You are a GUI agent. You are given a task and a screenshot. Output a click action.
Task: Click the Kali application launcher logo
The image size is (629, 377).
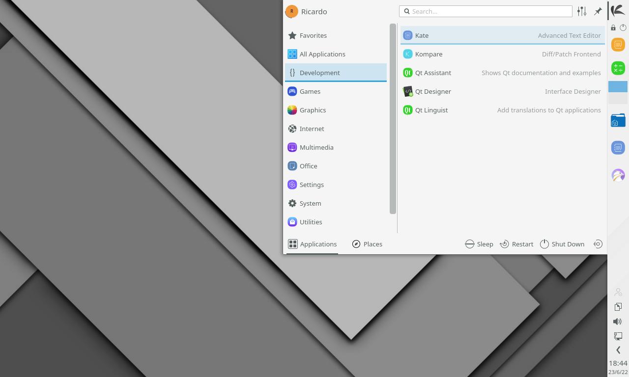click(618, 10)
